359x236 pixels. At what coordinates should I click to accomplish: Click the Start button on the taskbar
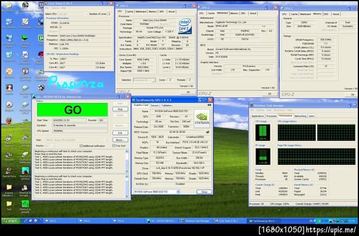11,221
